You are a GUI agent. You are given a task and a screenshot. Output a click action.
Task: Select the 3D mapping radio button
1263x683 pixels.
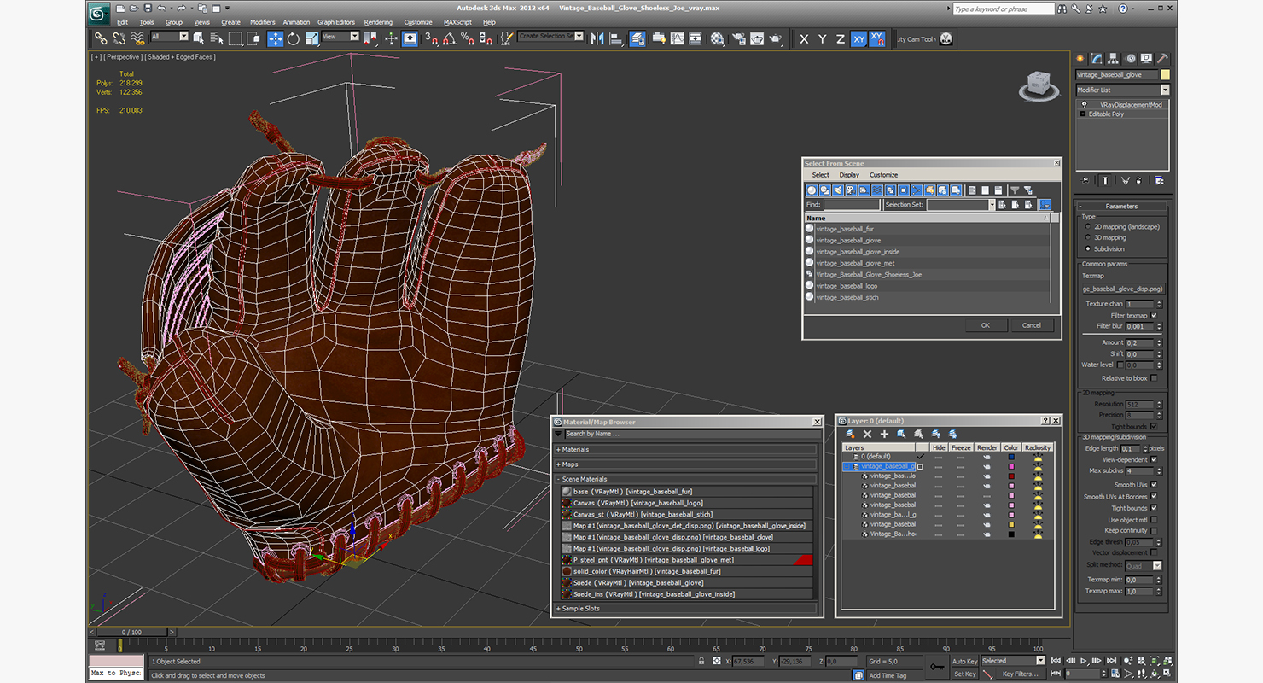coord(1087,238)
